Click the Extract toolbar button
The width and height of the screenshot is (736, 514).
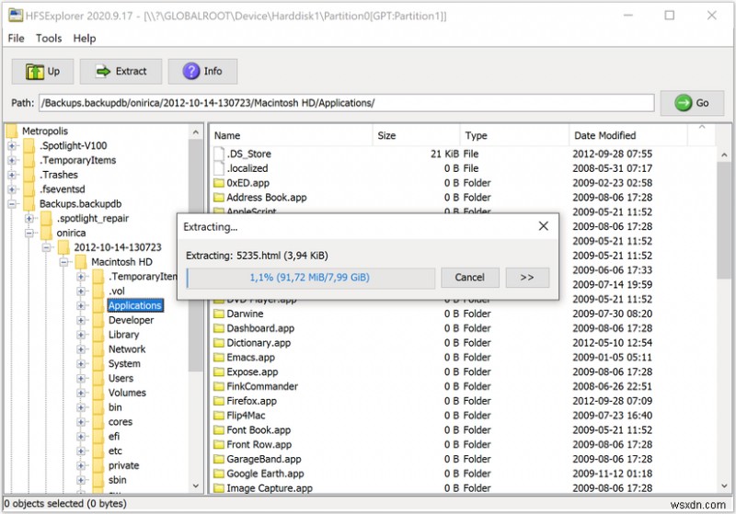click(121, 72)
